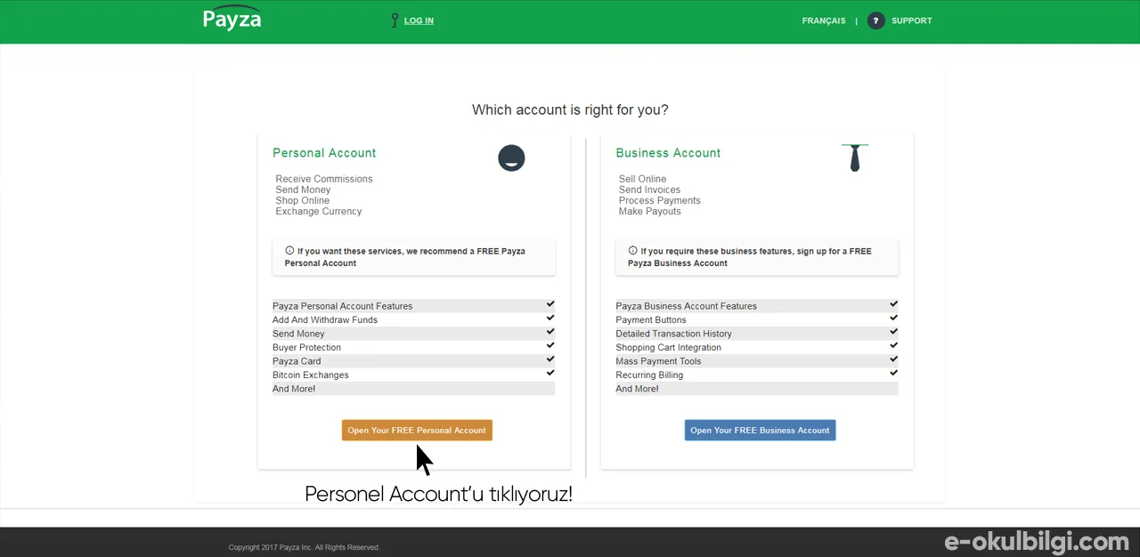The image size is (1140, 557).
Task: Click the info icon in the Personal Account recommendation
Action: (289, 251)
